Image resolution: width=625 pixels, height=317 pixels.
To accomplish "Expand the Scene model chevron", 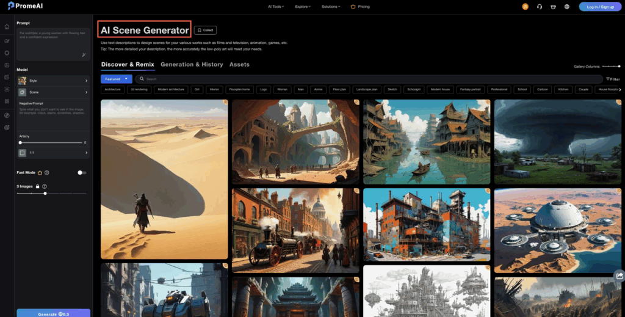I will click(87, 92).
